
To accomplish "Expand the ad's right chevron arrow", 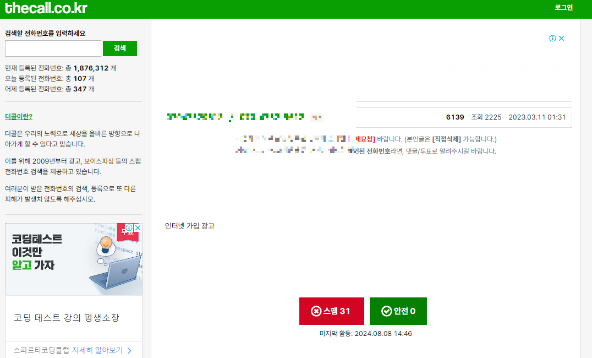I will point(129,350).
